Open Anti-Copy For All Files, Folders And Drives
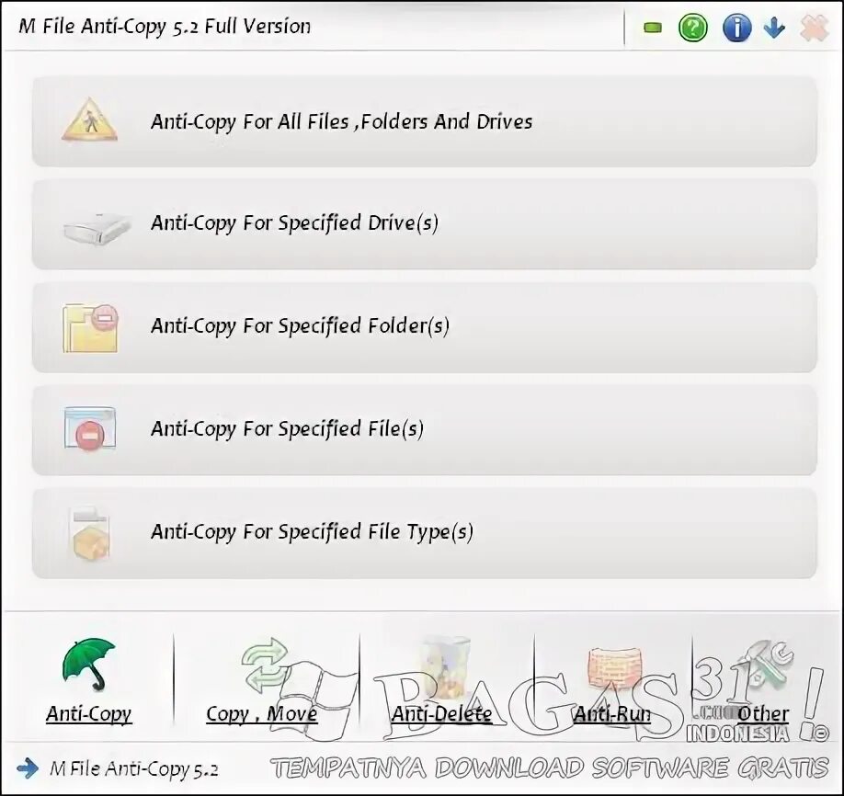The image size is (844, 796). [425, 121]
